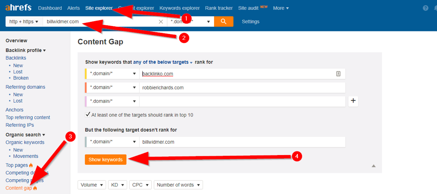Open the Alerts tab
This screenshot has width=437, height=194.
coord(74,8)
